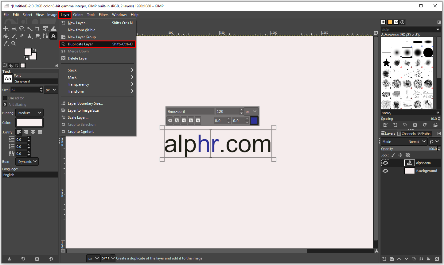Open the Device Status tab icon

click(10, 65)
